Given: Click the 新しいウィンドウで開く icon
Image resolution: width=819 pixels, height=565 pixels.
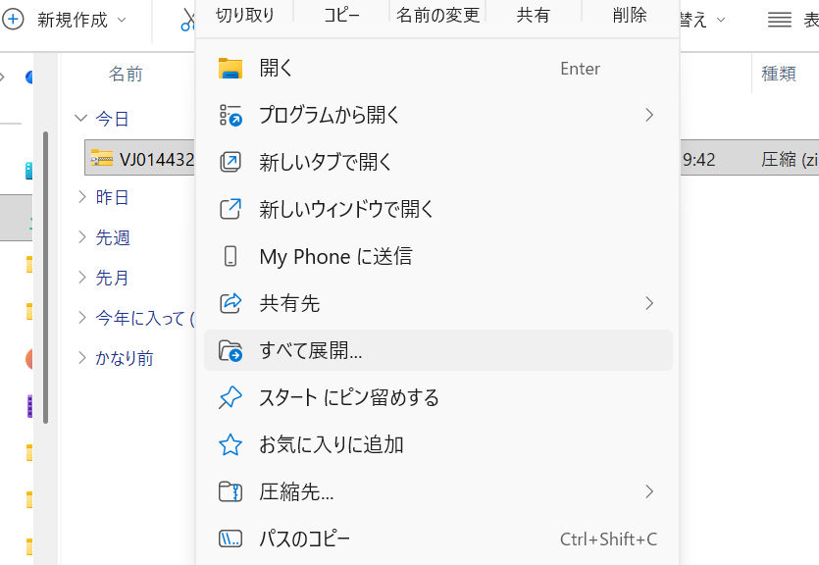Looking at the screenshot, I should 230,209.
